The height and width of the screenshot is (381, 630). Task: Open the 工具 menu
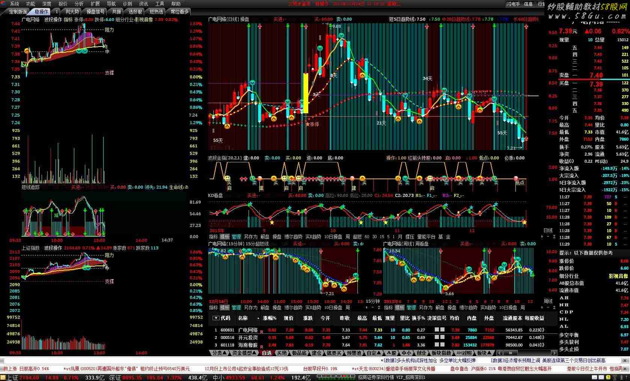[x=160, y=4]
